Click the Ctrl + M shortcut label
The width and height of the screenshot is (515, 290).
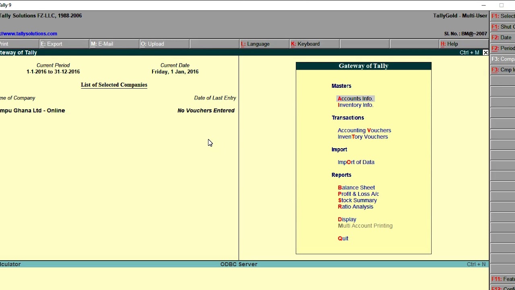470,53
